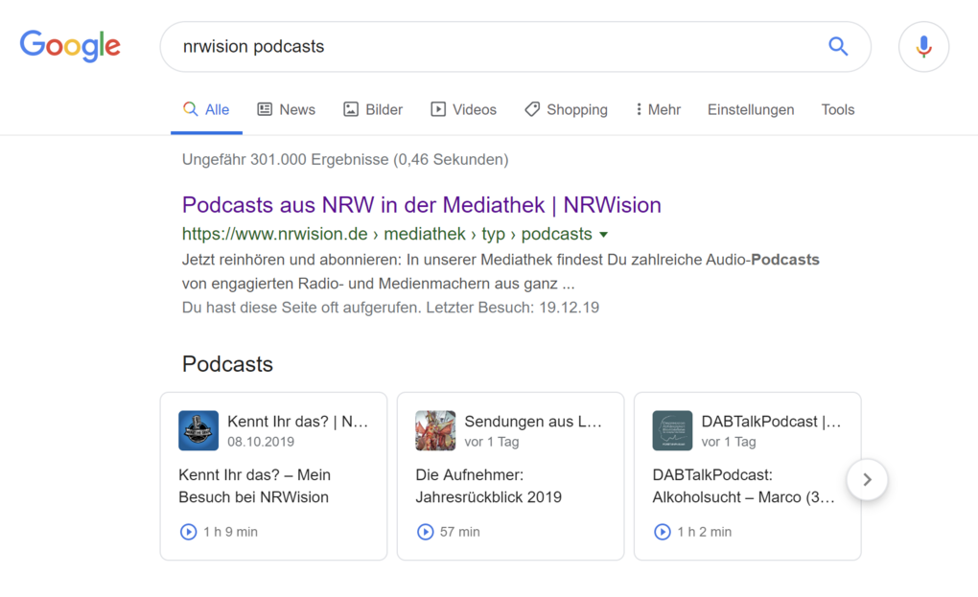Play 'Die Aufnehmer: Jahresrückblick 2019' episode
Image resolution: width=978 pixels, height=597 pixels.
[426, 532]
